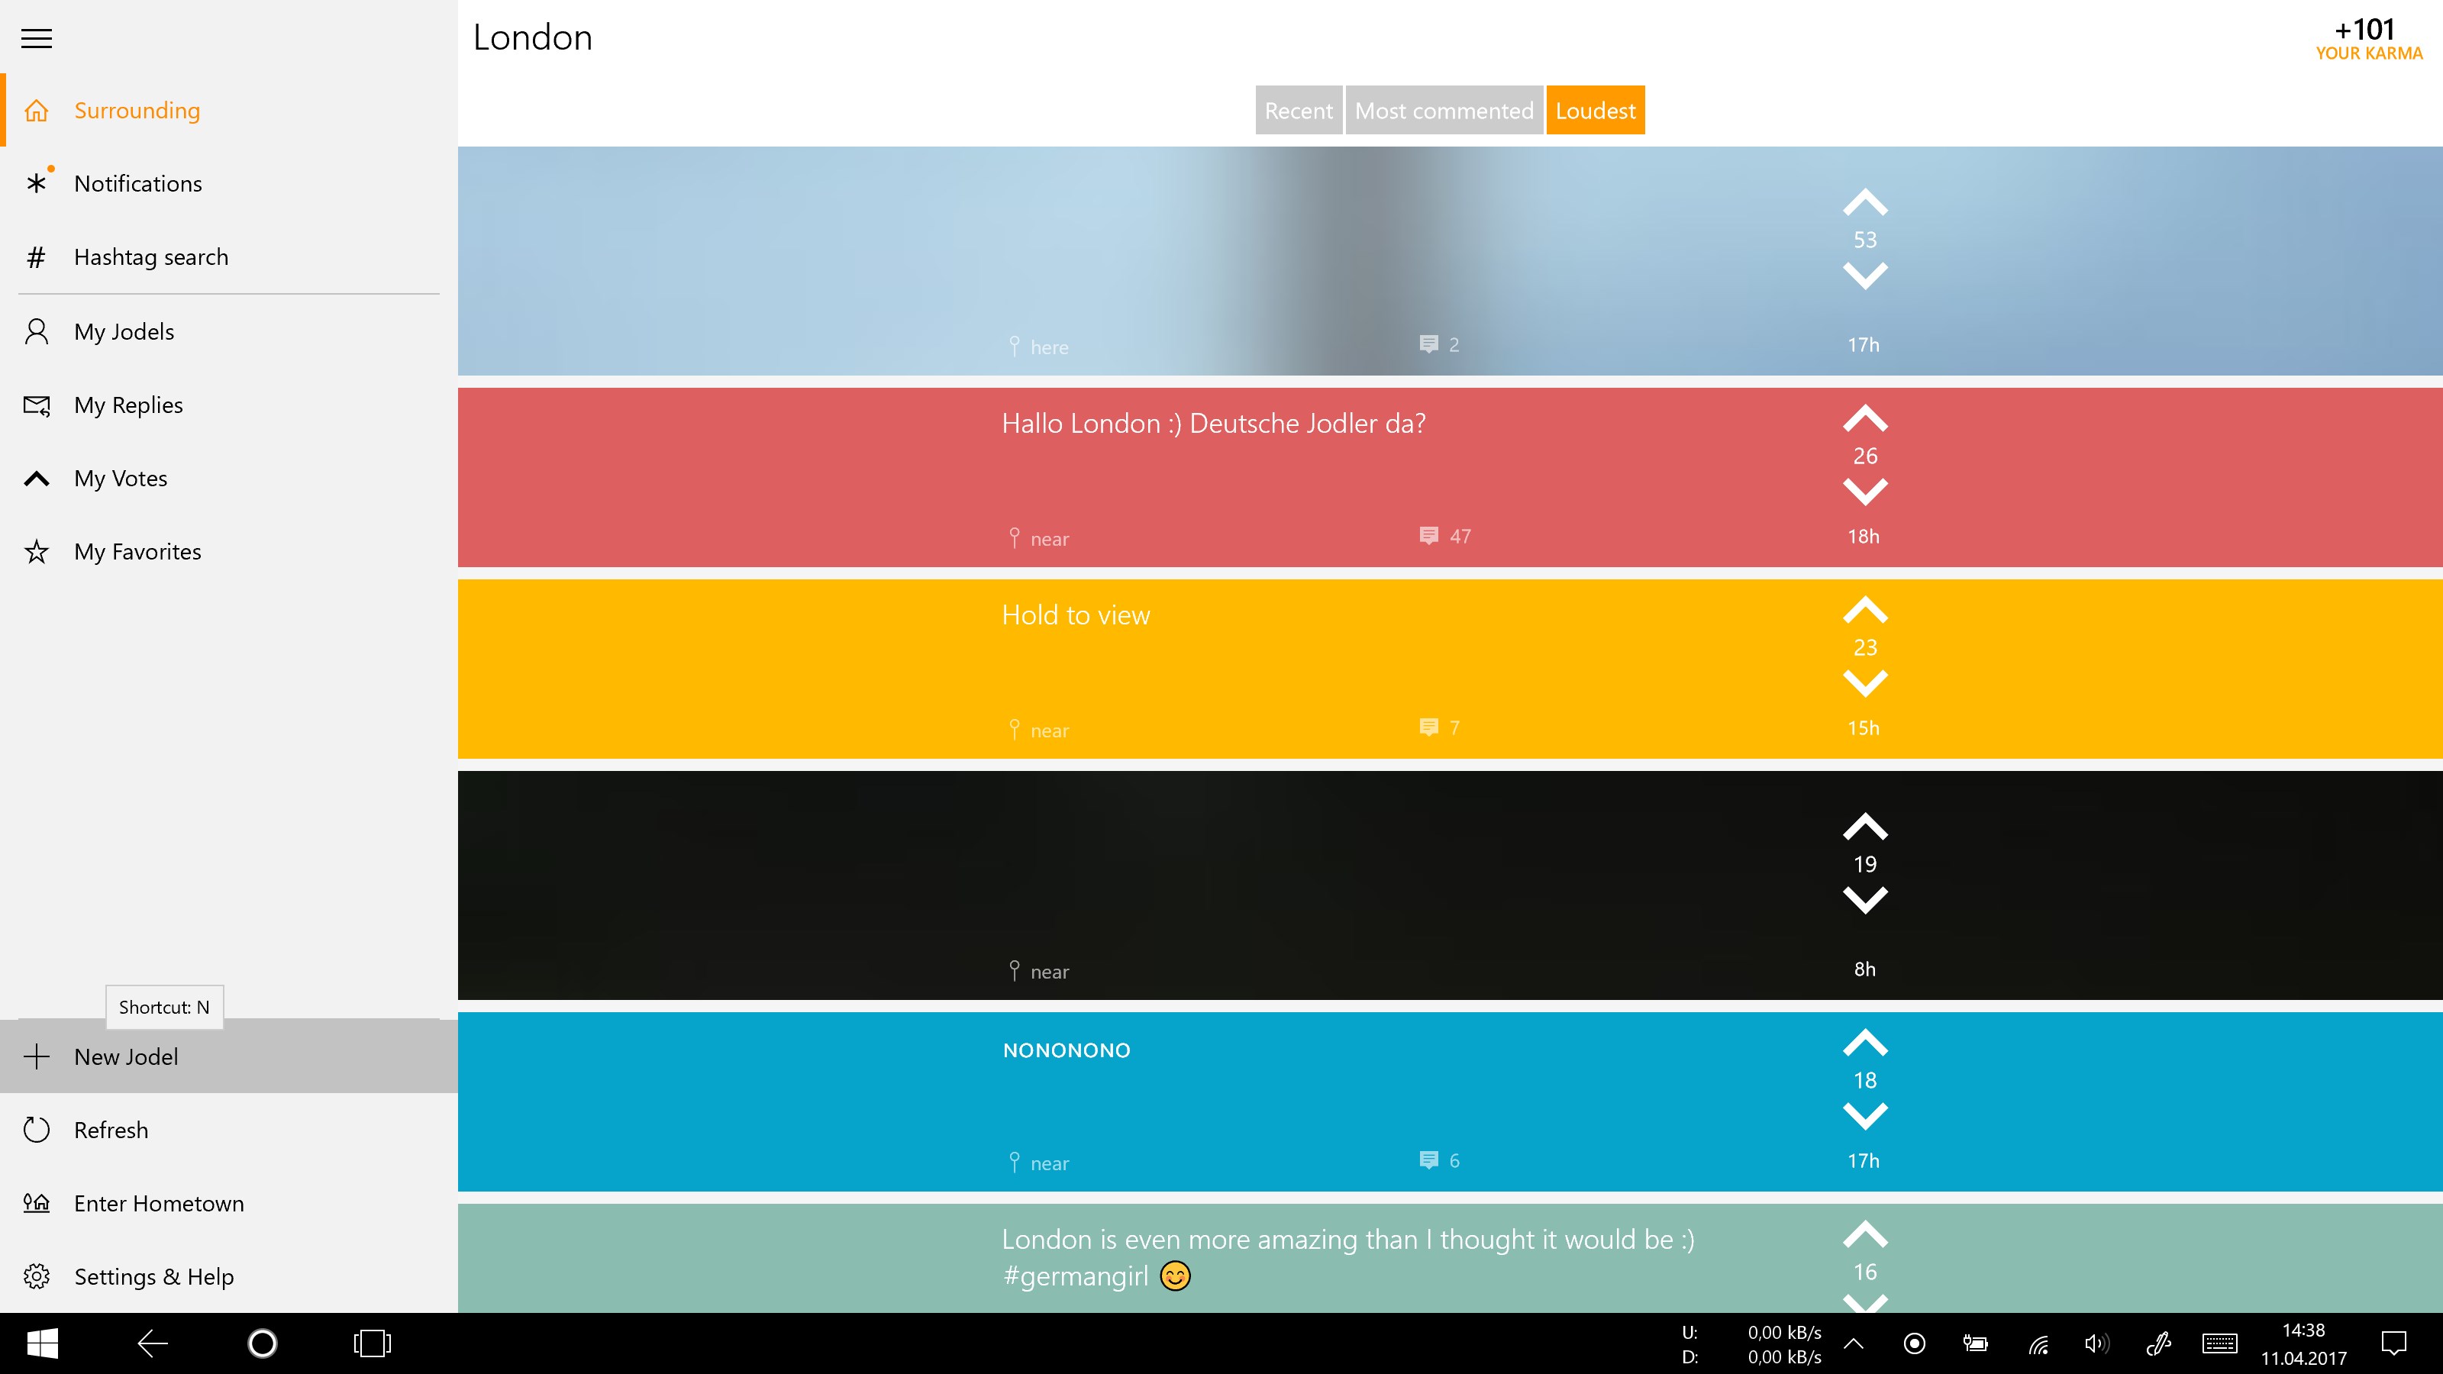Switch to the Recent tab
The width and height of the screenshot is (2443, 1374).
pos(1297,110)
